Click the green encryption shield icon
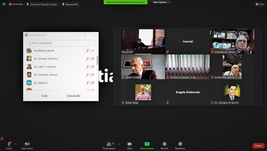The width and height of the screenshot is (267, 151). [4, 4]
